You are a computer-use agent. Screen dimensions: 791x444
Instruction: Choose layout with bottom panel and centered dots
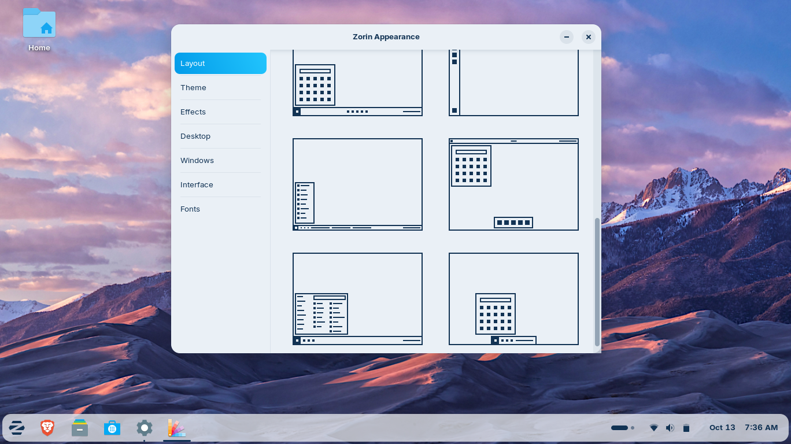[357, 83]
